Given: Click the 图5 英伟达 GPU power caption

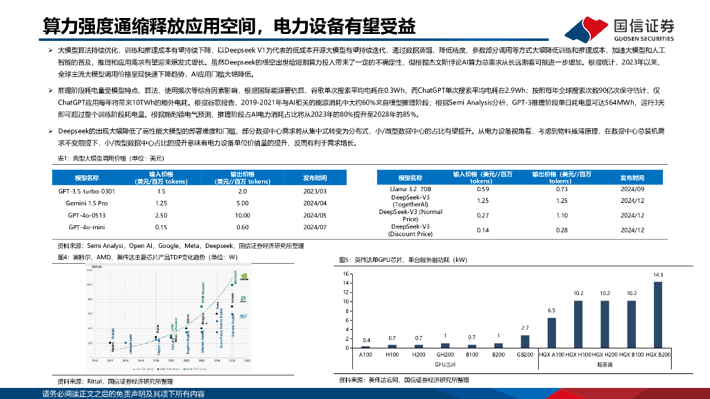Looking at the screenshot, I should coord(403,260).
